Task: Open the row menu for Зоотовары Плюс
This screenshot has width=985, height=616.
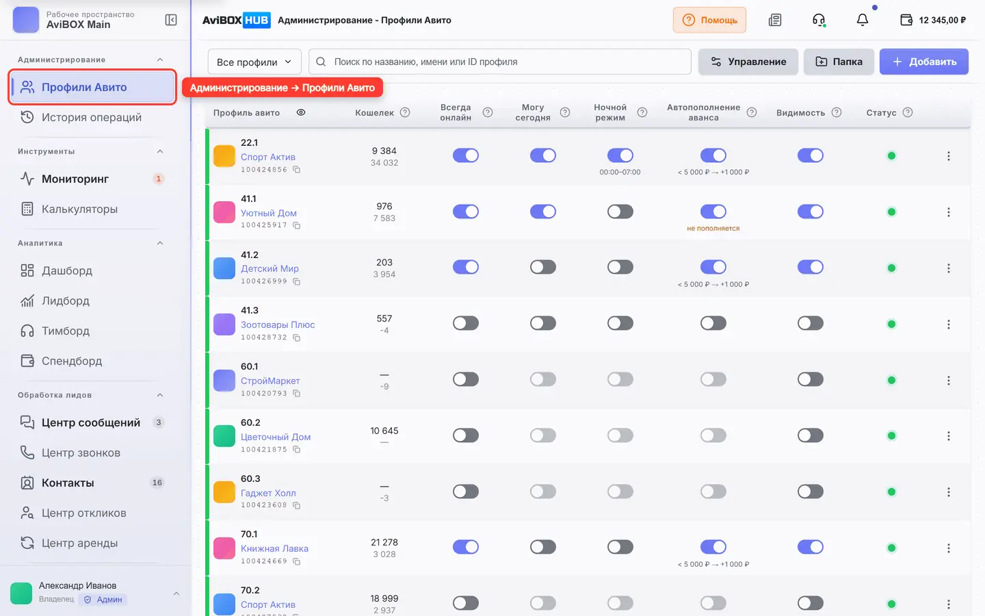Action: 949,324
